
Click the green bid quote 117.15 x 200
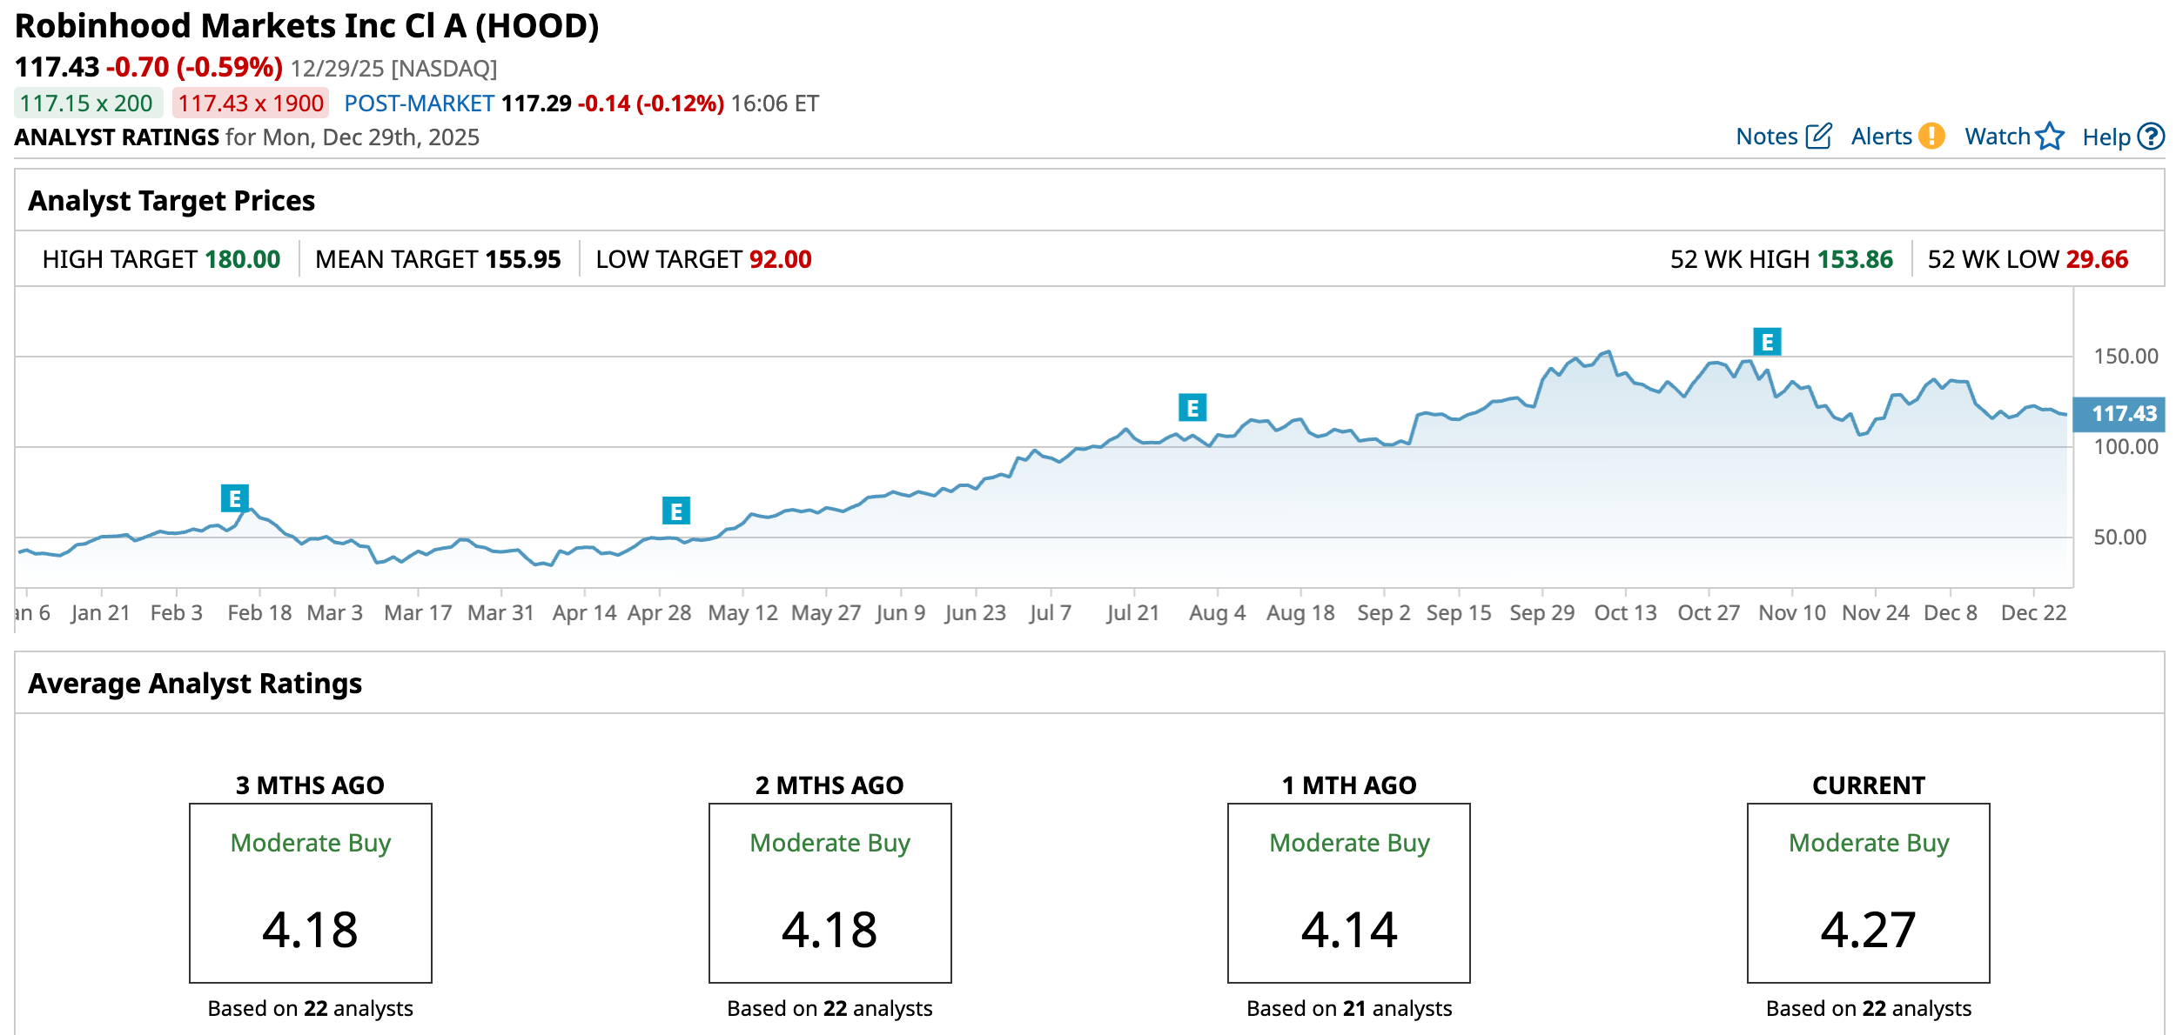click(x=87, y=103)
